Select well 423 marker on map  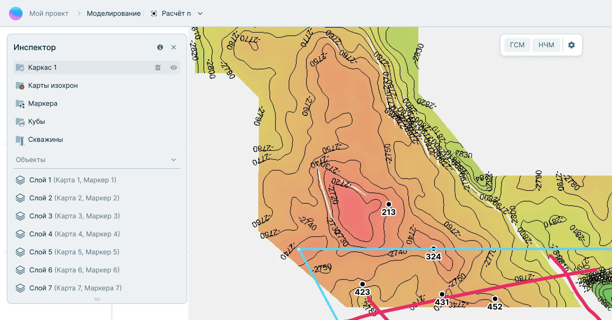362,284
